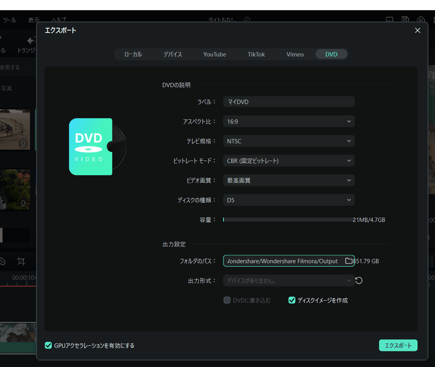The height and width of the screenshot is (367, 435).
Task: Click the reset icon next to 出力形式
Action: coord(358,280)
